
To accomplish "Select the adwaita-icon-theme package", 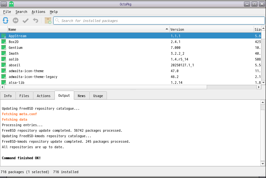I will coord(131,71).
